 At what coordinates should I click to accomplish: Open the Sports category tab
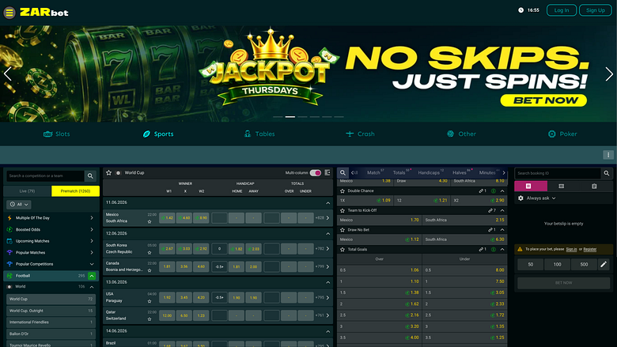pyautogui.click(x=158, y=134)
